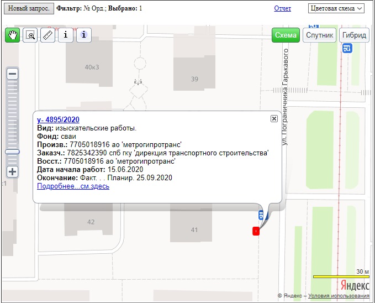375x303 pixels.
Task: Open Условия использования link
Action: click(x=339, y=296)
